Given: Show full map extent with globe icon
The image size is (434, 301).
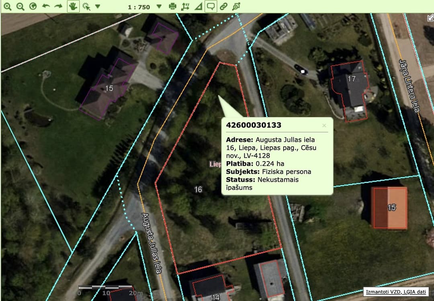Looking at the screenshot, I should (x=33, y=6).
